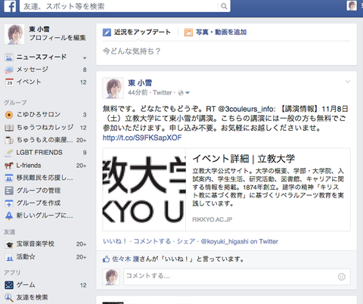The width and height of the screenshot is (363, 304).
Task: Click the photo add picture icon
Action: click(x=188, y=33)
